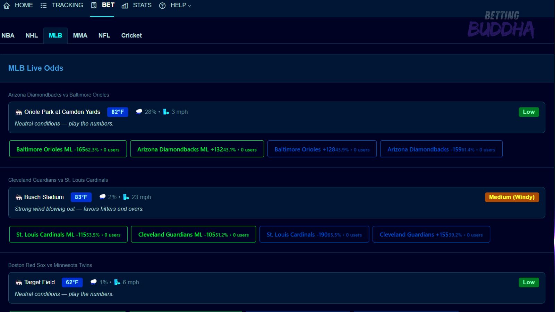This screenshot has width=555, height=312.
Task: Pick St. Louis Cardinals -190 option
Action: pos(314,234)
